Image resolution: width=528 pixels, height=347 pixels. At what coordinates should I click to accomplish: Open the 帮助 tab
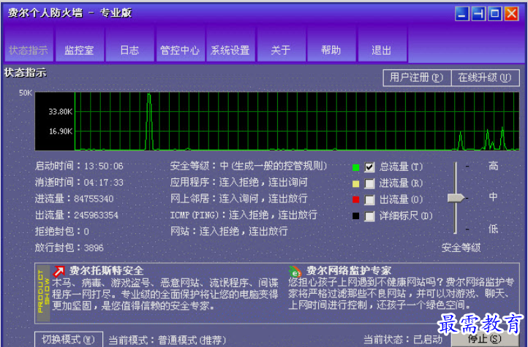(331, 45)
